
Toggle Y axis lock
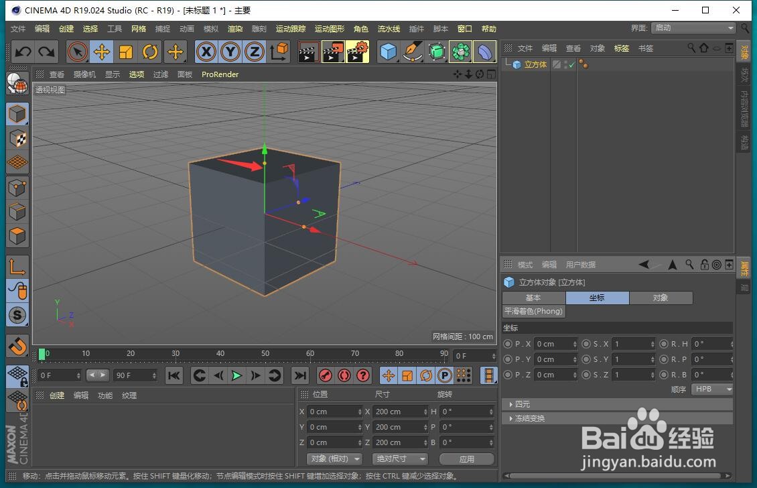point(230,52)
